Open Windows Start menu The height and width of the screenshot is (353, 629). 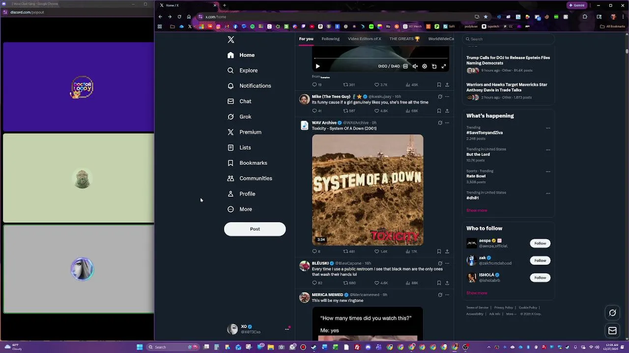click(x=140, y=347)
